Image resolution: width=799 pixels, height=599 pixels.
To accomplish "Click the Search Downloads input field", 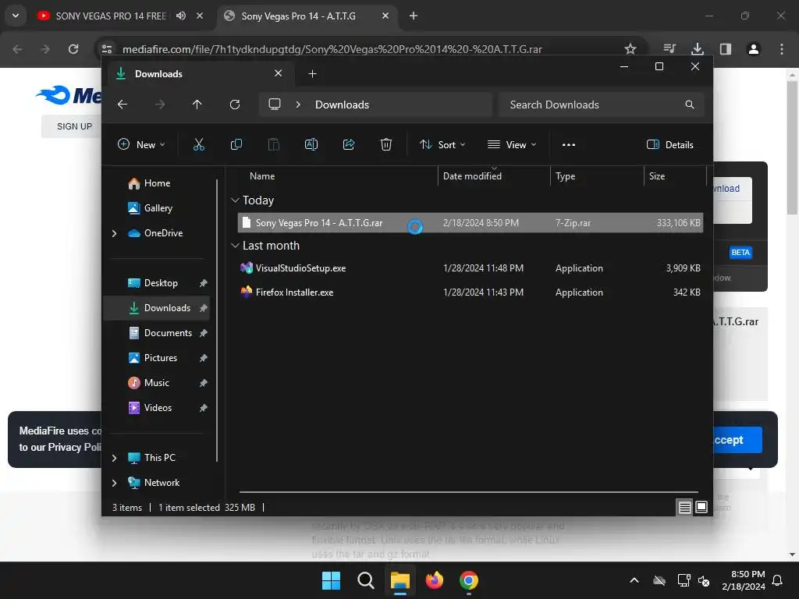I will click(x=602, y=105).
